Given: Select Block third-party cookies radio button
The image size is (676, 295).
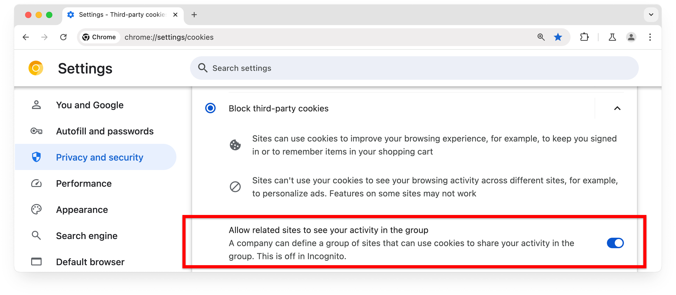Looking at the screenshot, I should (x=211, y=109).
